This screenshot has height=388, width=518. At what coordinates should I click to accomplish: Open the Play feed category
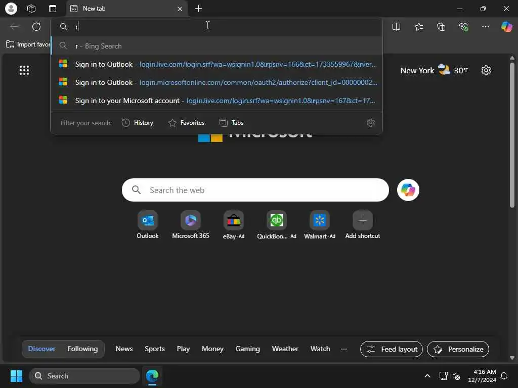click(183, 349)
